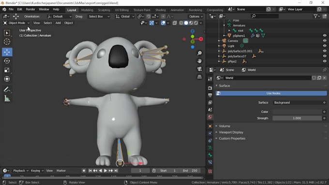Toggle visibility of polySurface37
Image resolution: width=329 pixels, height=185 pixels.
click(x=324, y=56)
